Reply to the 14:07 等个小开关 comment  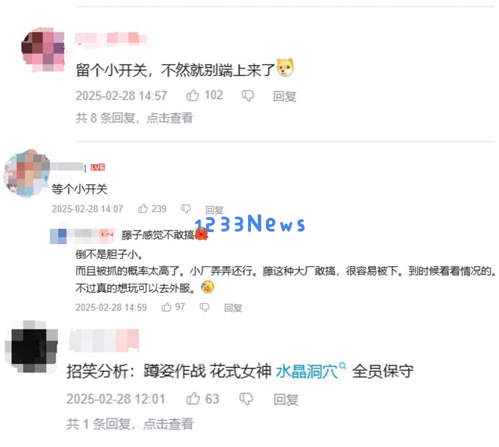[214, 210]
